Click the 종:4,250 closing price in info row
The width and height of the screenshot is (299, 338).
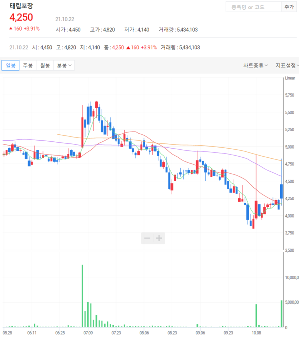[114, 47]
